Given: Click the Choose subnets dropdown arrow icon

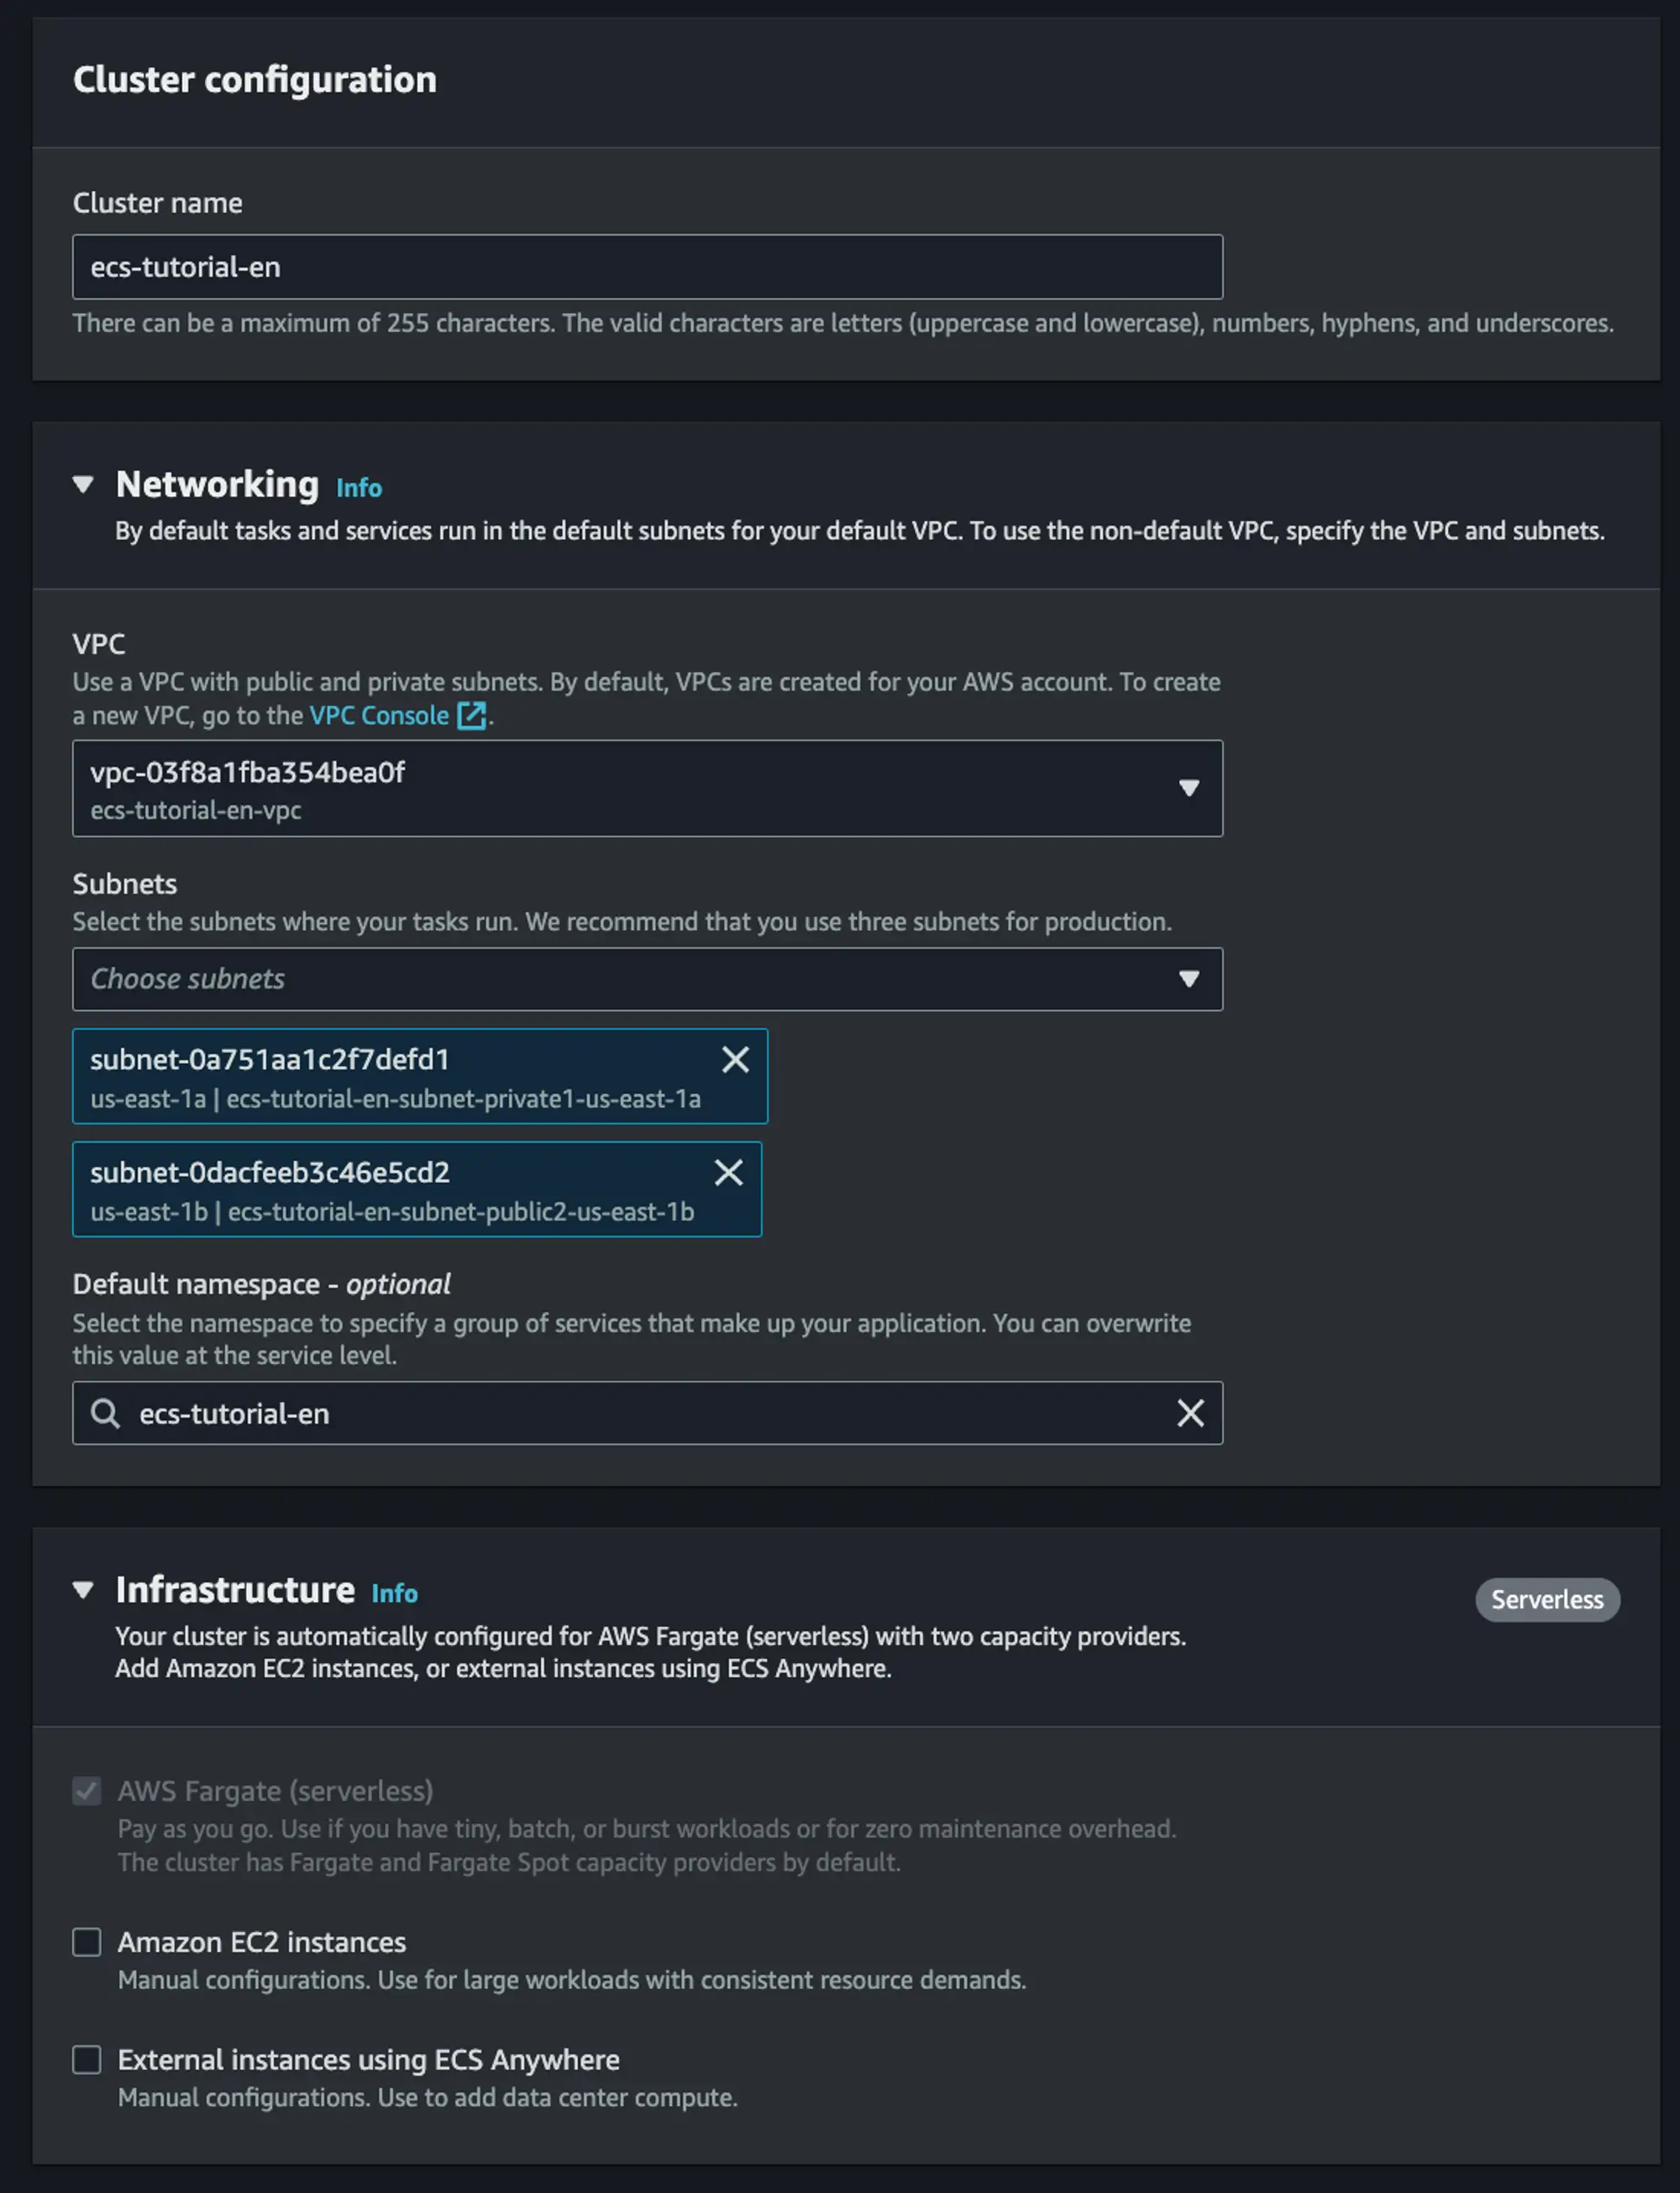Looking at the screenshot, I should coord(1190,979).
